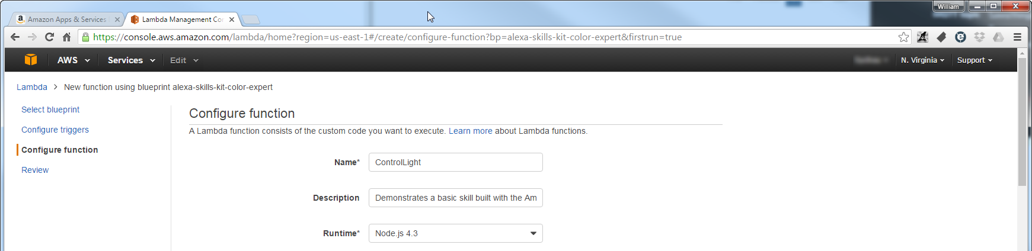Viewport: 1032px width, 251px height.
Task: Open the Edit menu in AWS bar
Action: click(x=184, y=60)
